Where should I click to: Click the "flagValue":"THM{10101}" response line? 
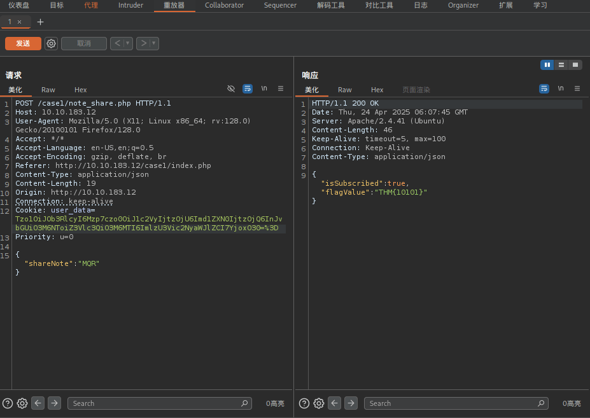[x=374, y=192]
